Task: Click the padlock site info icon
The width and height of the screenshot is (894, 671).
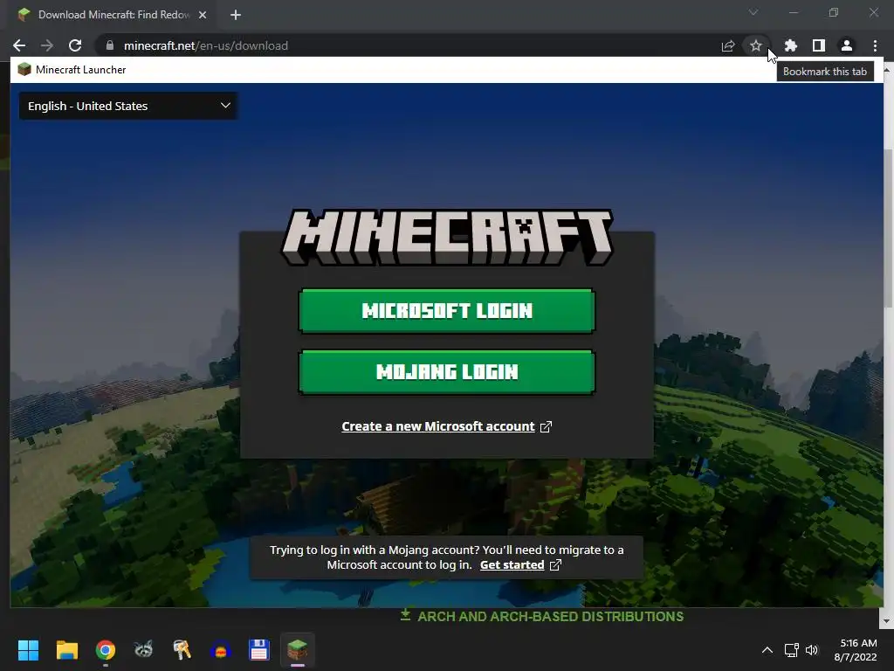Action: 110,45
